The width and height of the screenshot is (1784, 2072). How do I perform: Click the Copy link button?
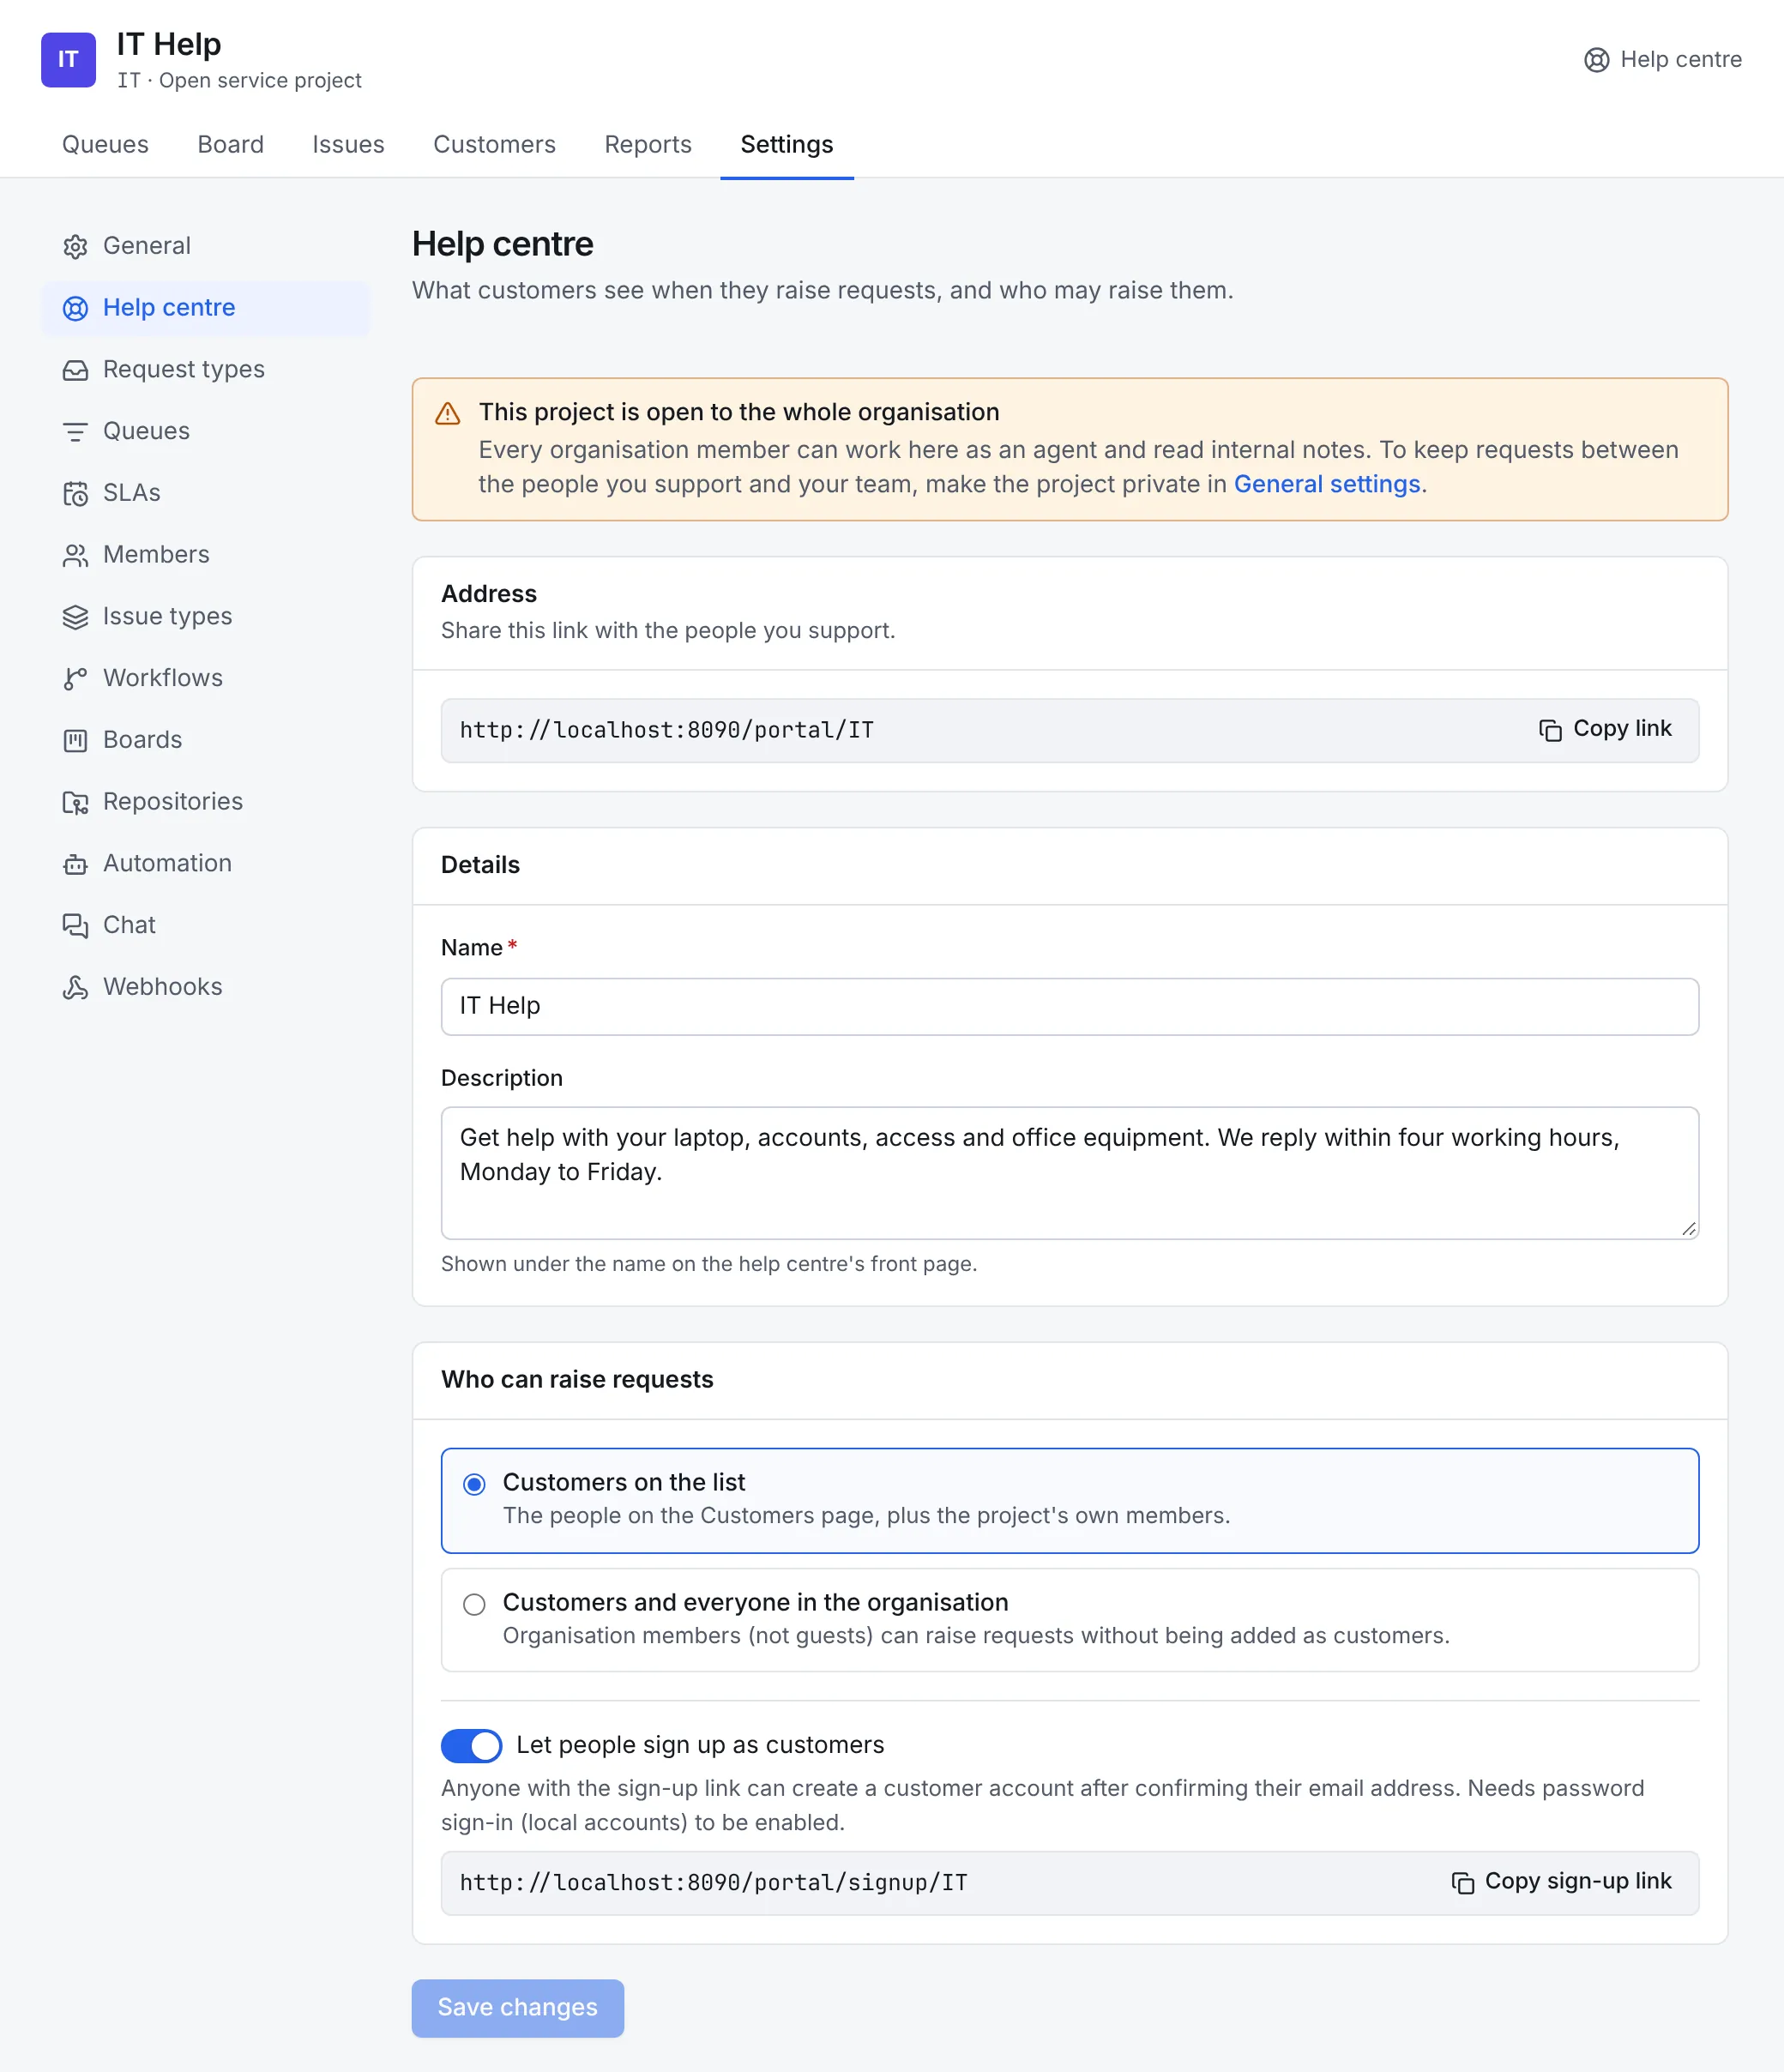coord(1605,729)
